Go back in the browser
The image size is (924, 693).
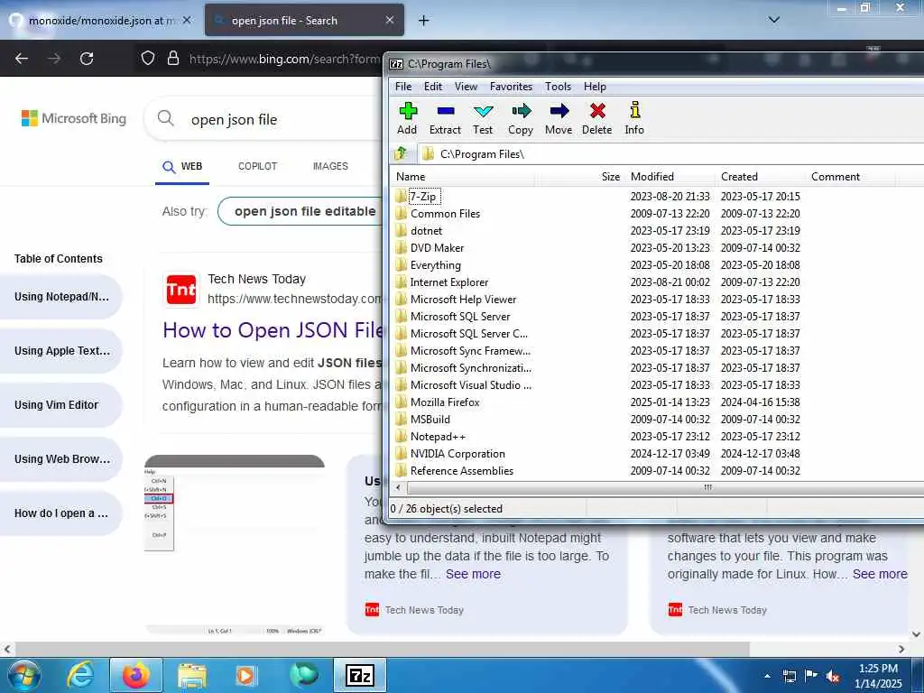(x=22, y=59)
